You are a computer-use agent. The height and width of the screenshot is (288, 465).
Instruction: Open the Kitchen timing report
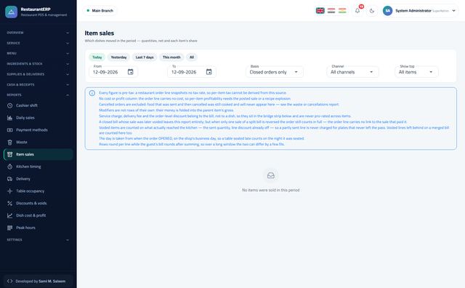[39, 167]
